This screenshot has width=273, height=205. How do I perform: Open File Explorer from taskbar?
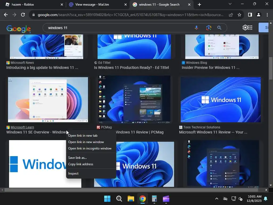coord(131,199)
